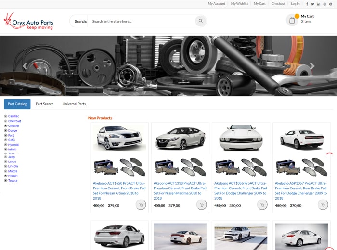Click white Nissan Altima product image
This screenshot has height=250, width=337.
point(119,138)
